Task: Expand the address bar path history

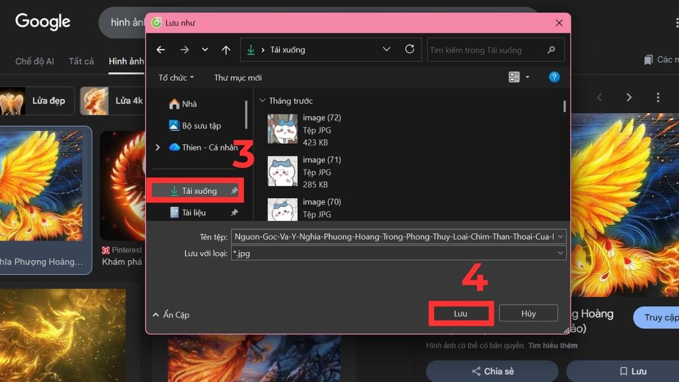Action: (386, 49)
